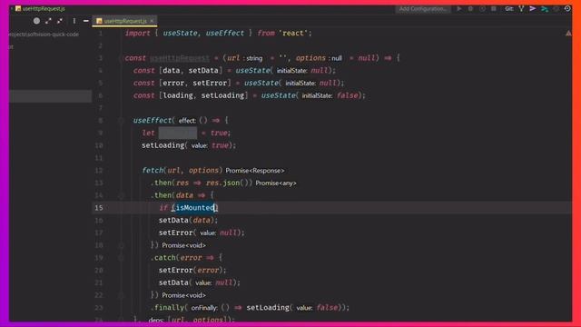Click setLoading in line 6 destructuring
The width and height of the screenshot is (581, 327).
222,95
